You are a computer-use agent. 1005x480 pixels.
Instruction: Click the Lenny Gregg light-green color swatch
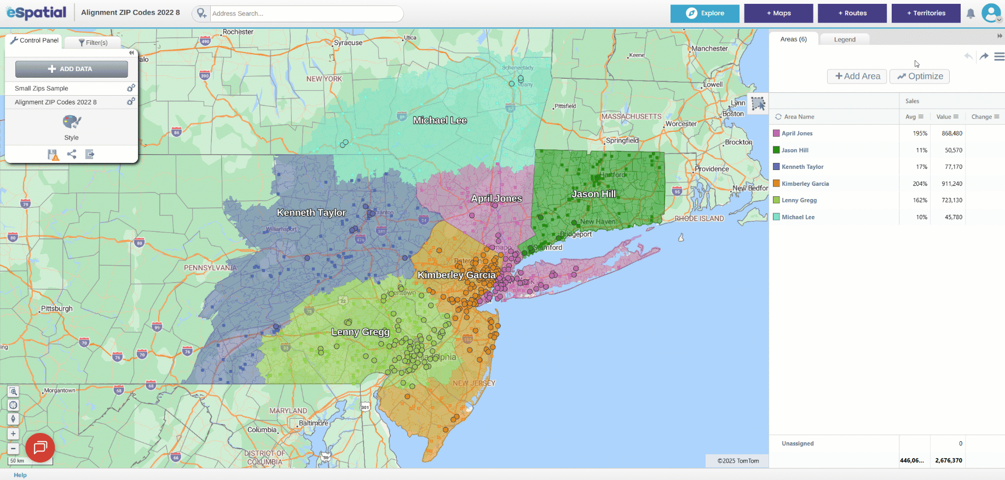[776, 200]
